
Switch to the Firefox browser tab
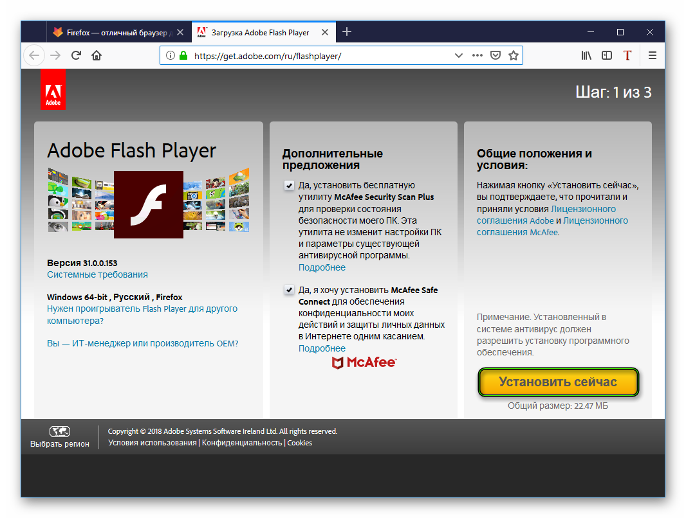click(x=119, y=32)
